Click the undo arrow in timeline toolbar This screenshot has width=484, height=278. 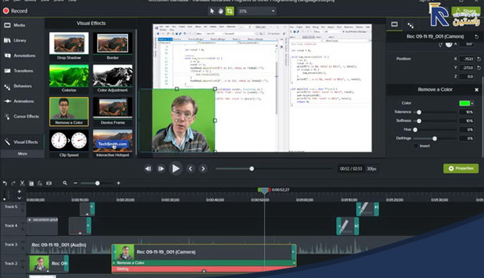click(x=5, y=183)
